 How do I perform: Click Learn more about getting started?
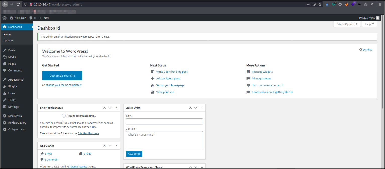(273, 92)
